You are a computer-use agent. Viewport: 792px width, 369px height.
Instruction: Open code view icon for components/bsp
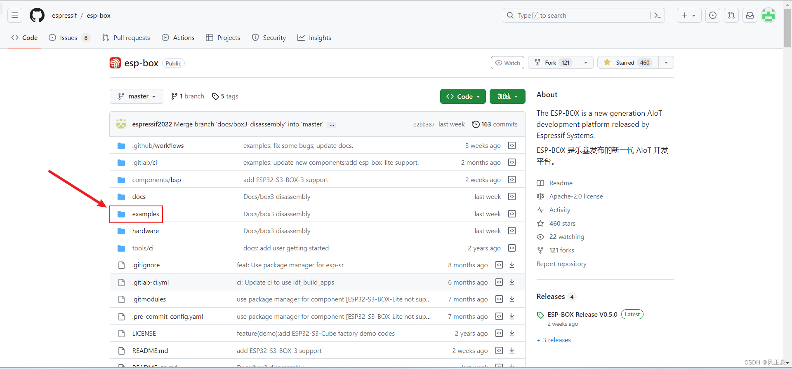[512, 180]
